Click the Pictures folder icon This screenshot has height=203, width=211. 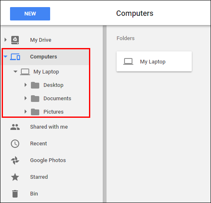click(x=35, y=112)
